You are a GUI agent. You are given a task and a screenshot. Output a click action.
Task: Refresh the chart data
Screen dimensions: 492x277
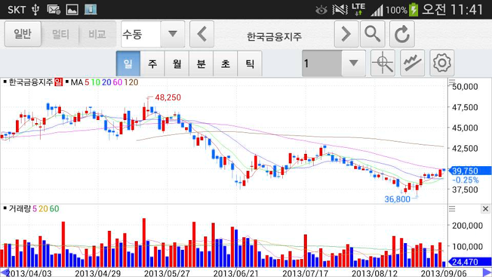pos(402,34)
